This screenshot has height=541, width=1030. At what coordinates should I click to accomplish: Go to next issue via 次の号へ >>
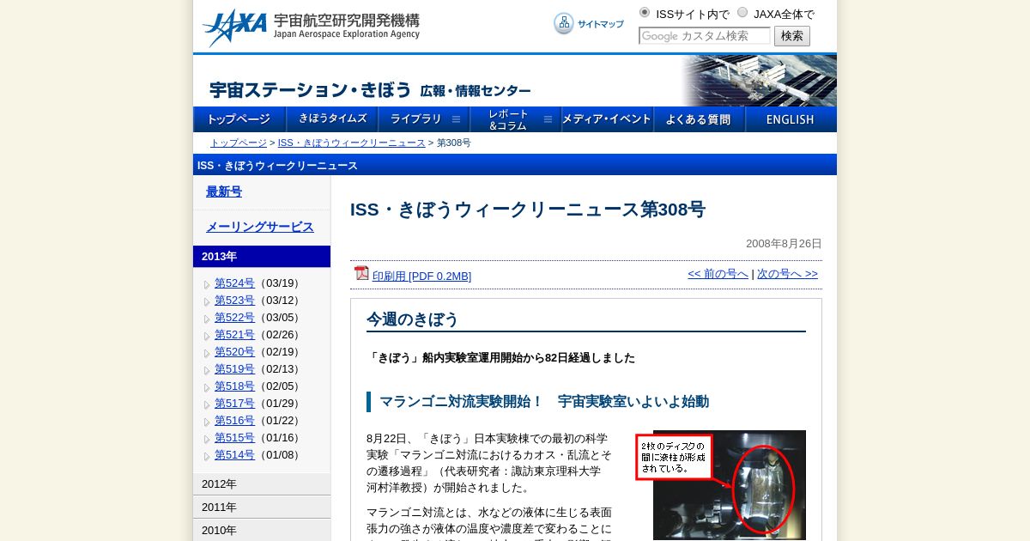click(x=787, y=274)
